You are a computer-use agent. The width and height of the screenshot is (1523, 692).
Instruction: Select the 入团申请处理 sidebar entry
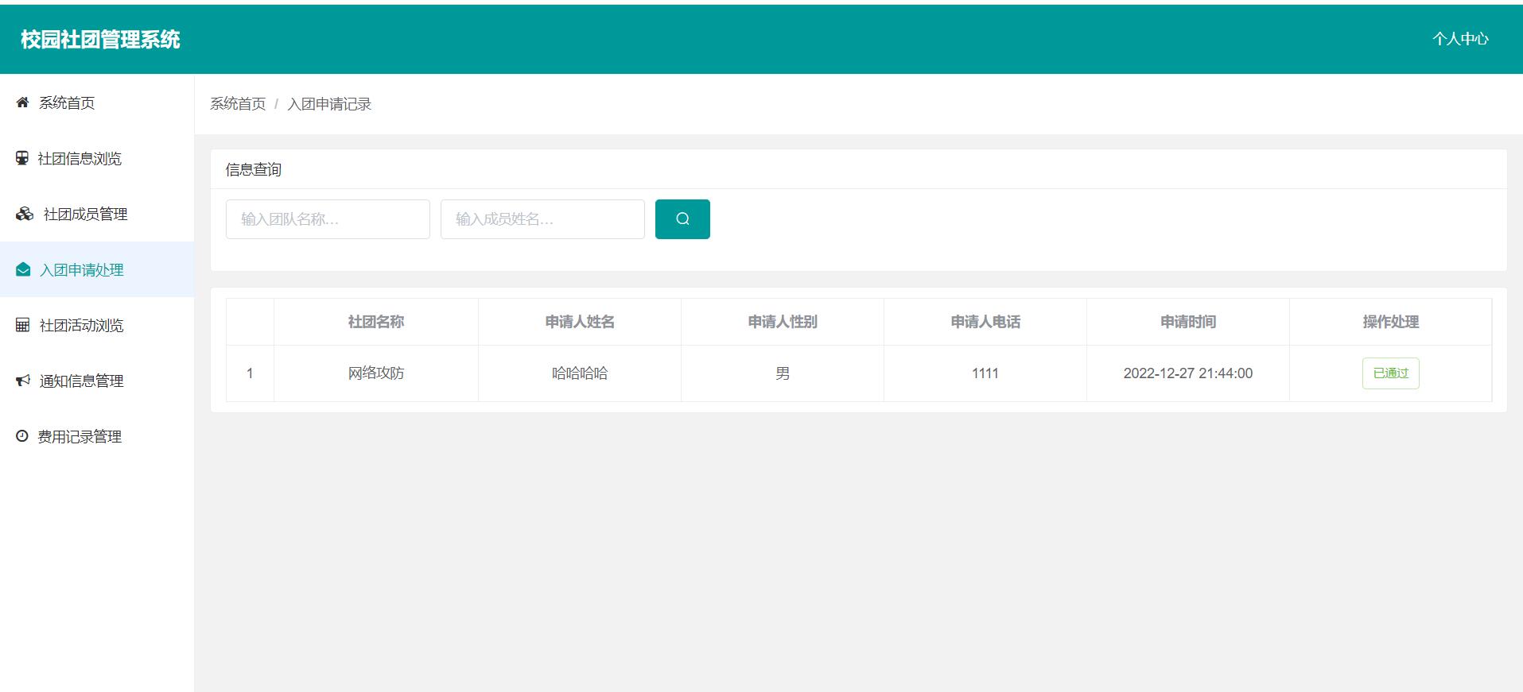[x=97, y=269]
